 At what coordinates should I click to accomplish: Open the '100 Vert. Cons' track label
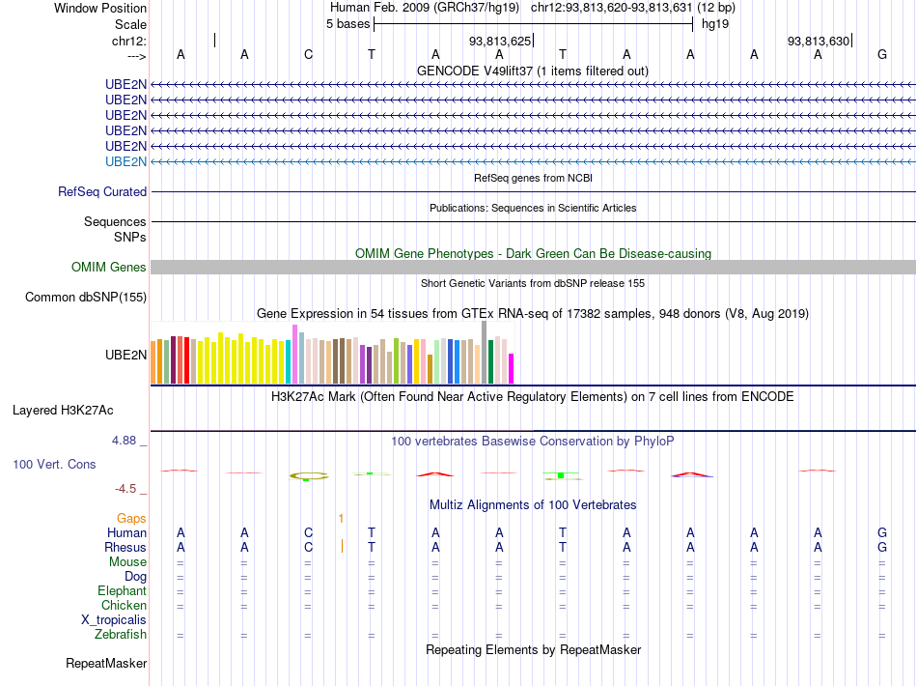tap(54, 464)
